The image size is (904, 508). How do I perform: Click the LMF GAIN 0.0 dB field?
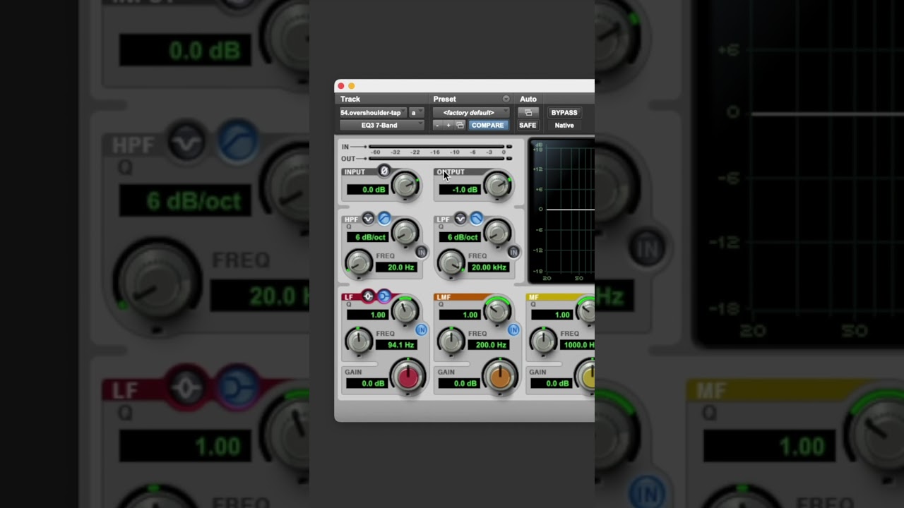coord(460,384)
